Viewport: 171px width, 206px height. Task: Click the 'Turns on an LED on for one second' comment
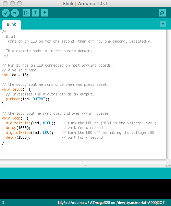[41, 42]
